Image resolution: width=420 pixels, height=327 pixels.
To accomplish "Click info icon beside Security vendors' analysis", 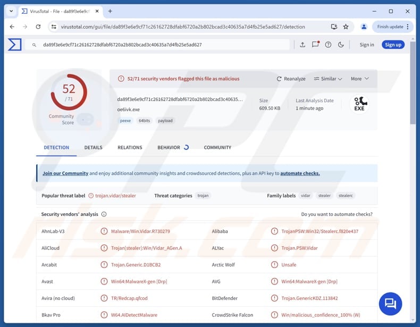I will click(x=104, y=214).
